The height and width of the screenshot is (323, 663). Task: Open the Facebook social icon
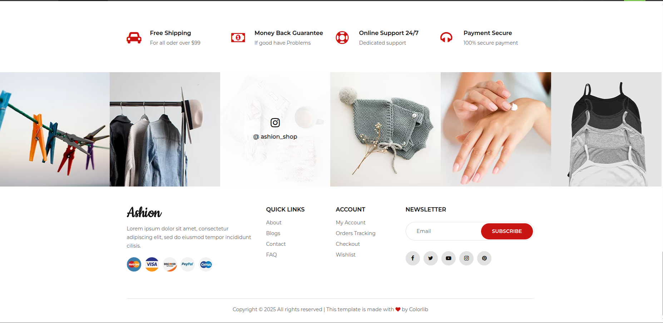coord(413,258)
